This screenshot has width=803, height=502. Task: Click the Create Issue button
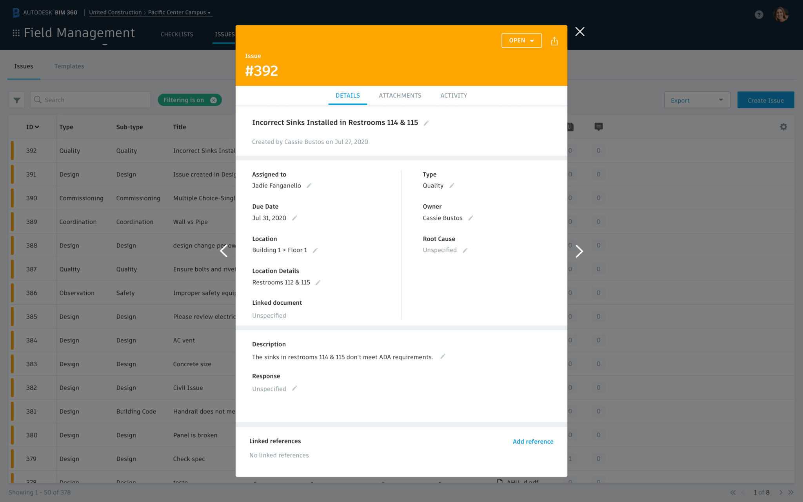pos(765,100)
